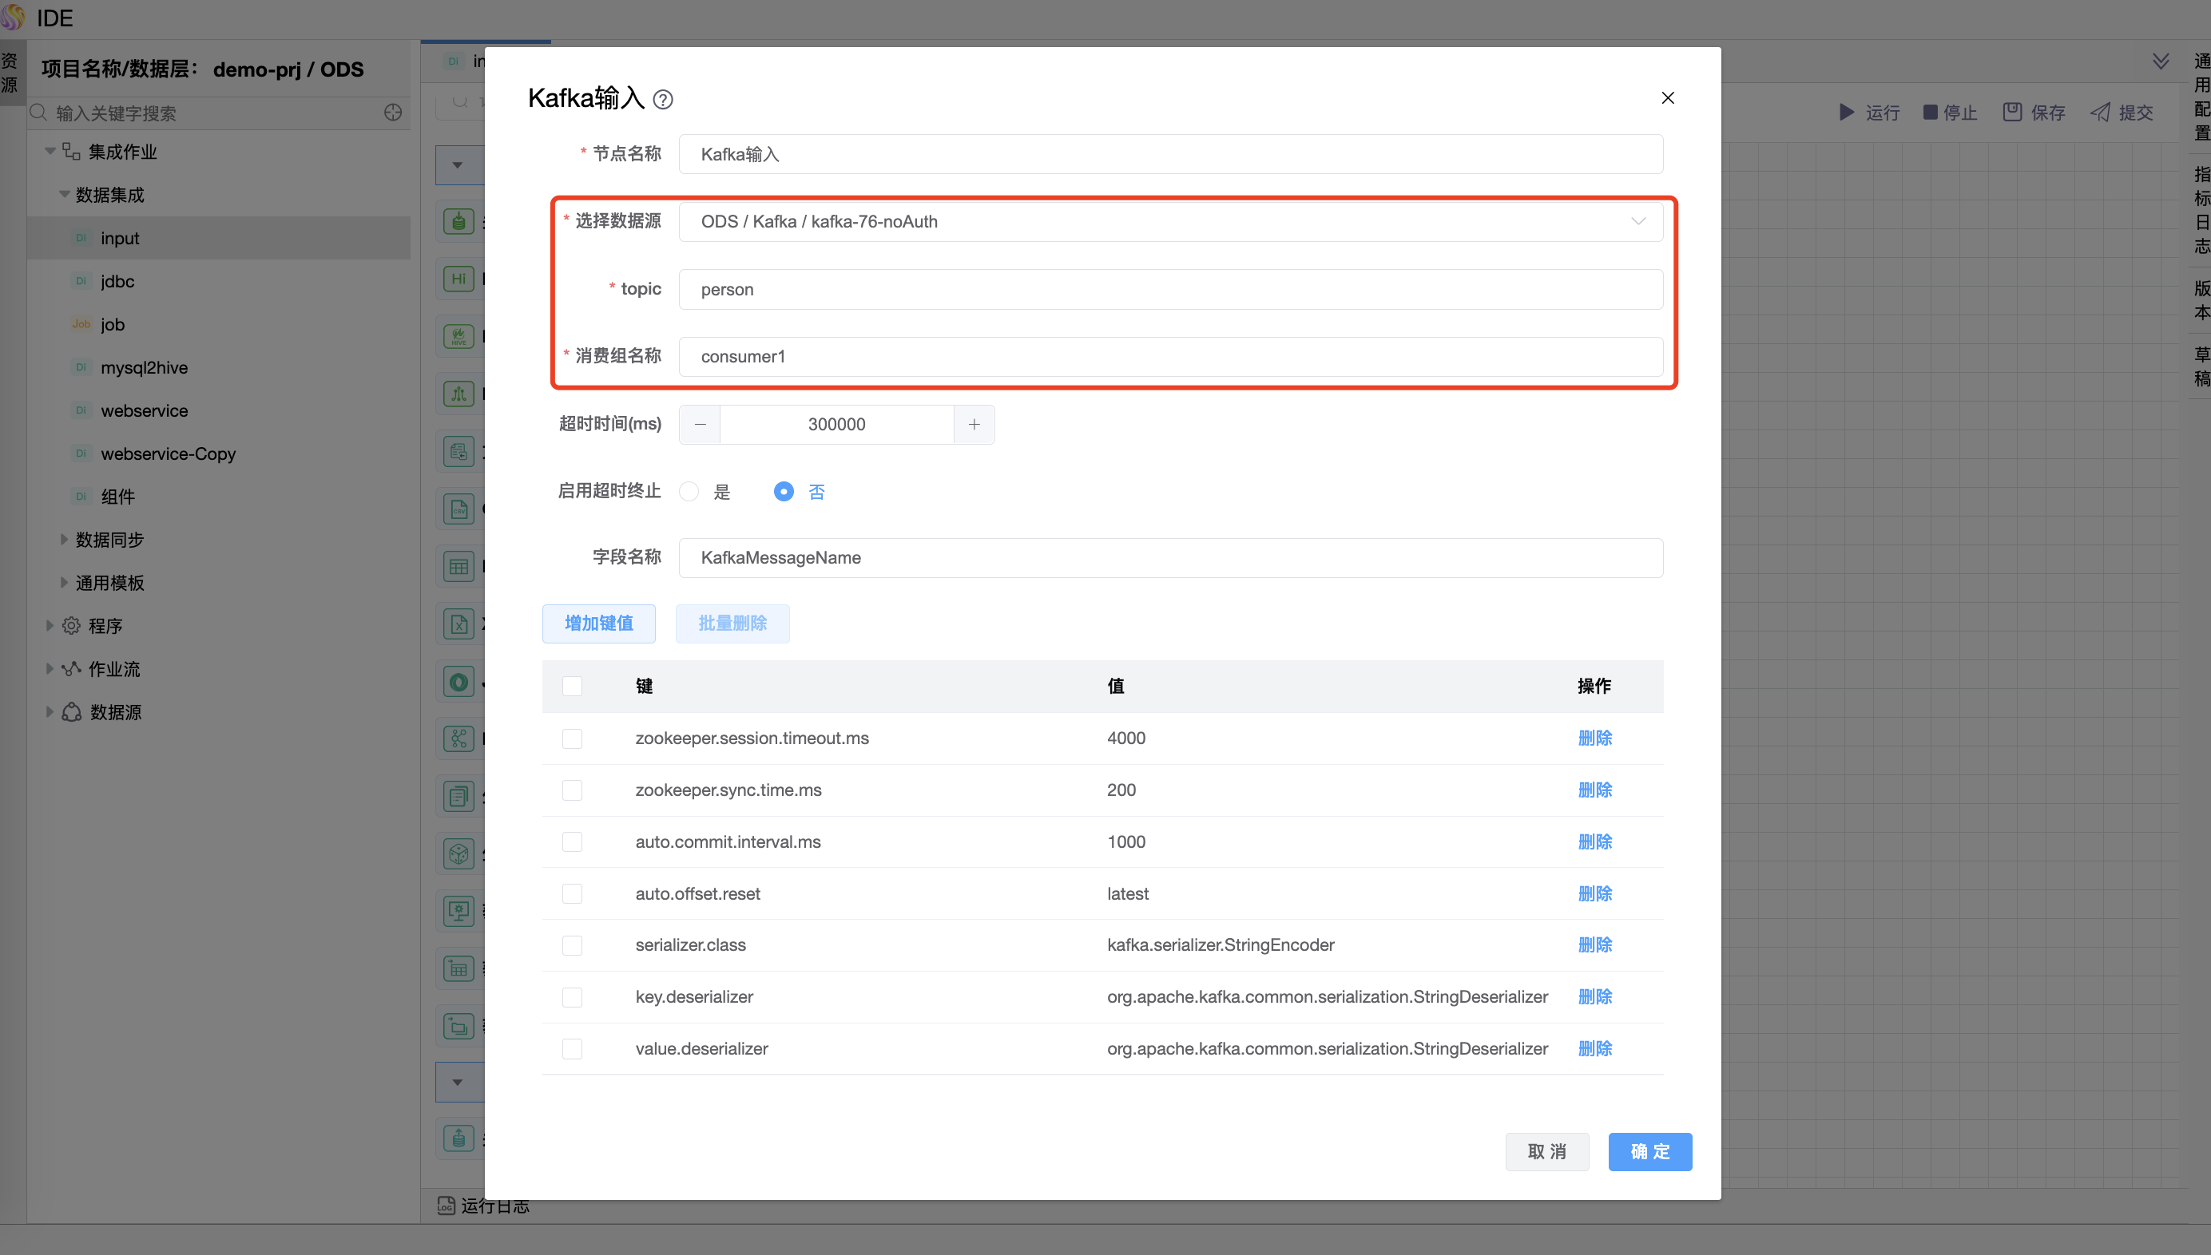This screenshot has height=1255, width=2211.
Task: Toggle the select-all checkbox in table header
Action: click(x=572, y=686)
